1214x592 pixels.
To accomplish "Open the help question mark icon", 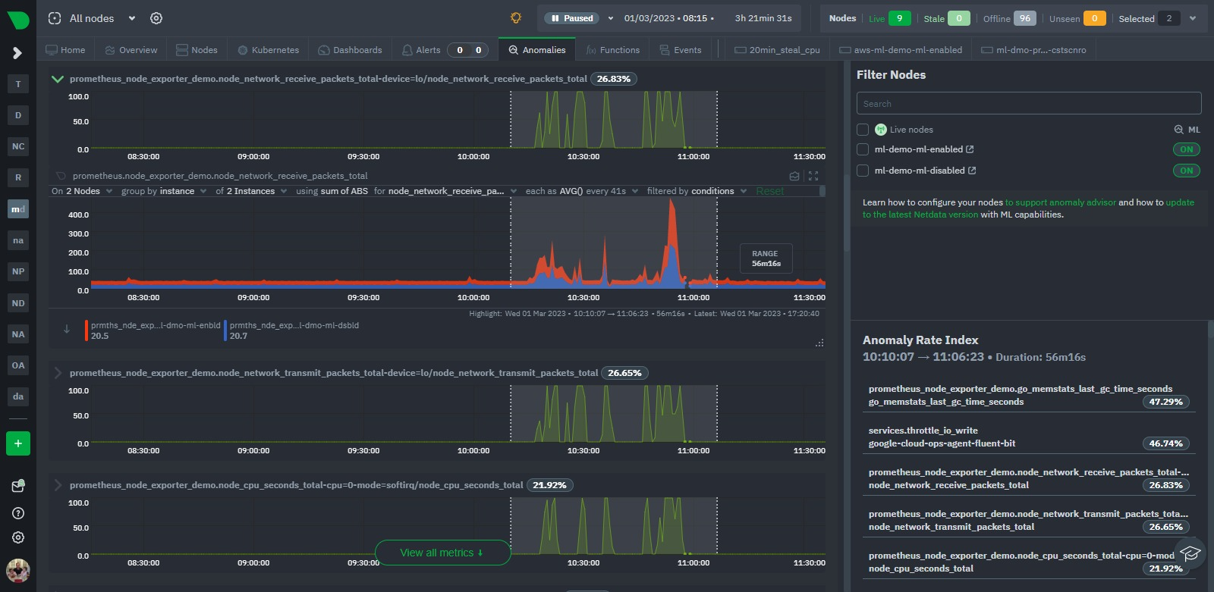I will pos(18,513).
